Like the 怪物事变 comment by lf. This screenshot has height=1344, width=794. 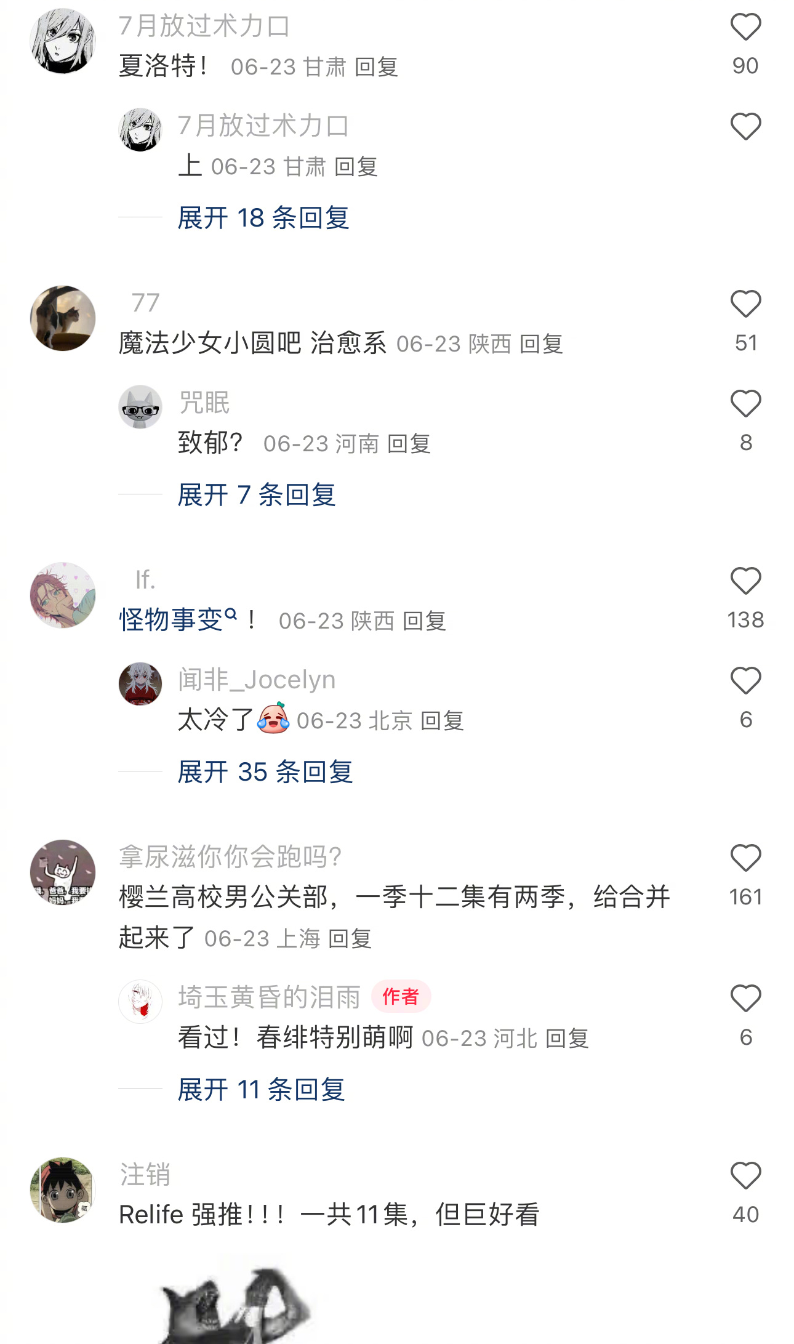point(745,581)
